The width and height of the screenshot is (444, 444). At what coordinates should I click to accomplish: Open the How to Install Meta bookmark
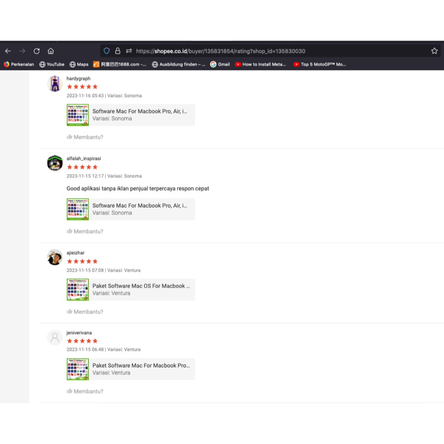260,64
